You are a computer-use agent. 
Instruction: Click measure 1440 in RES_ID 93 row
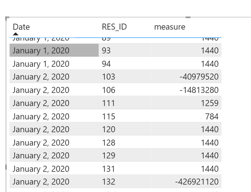pyautogui.click(x=210, y=50)
